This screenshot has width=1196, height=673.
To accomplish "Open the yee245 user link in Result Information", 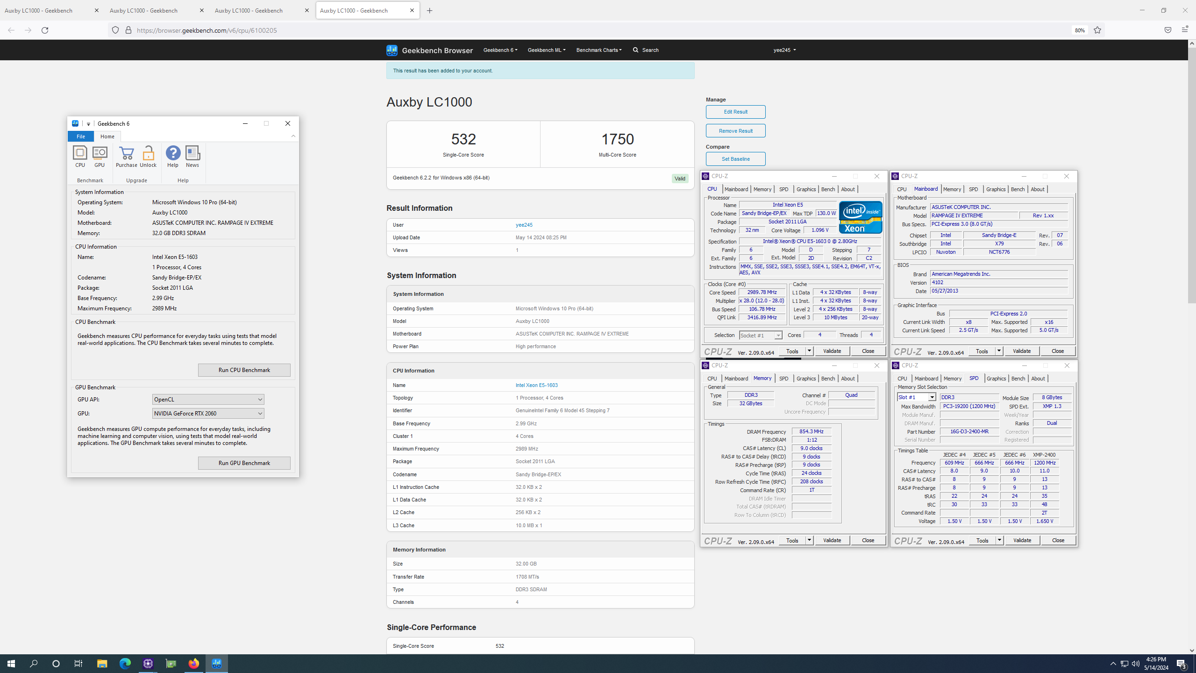I will coord(524,225).
